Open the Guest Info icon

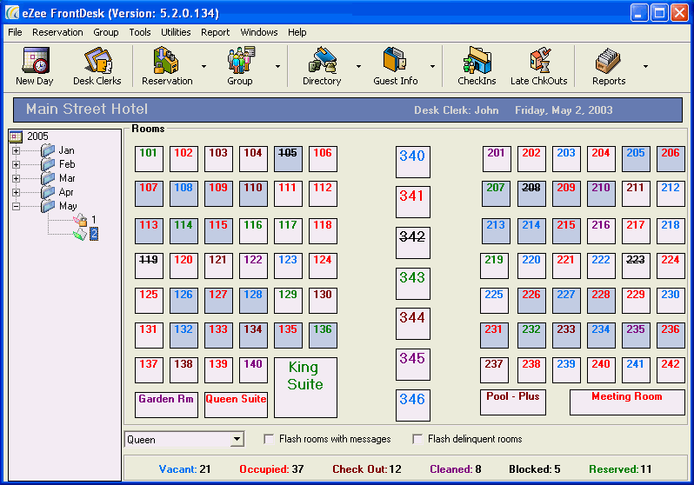(395, 59)
